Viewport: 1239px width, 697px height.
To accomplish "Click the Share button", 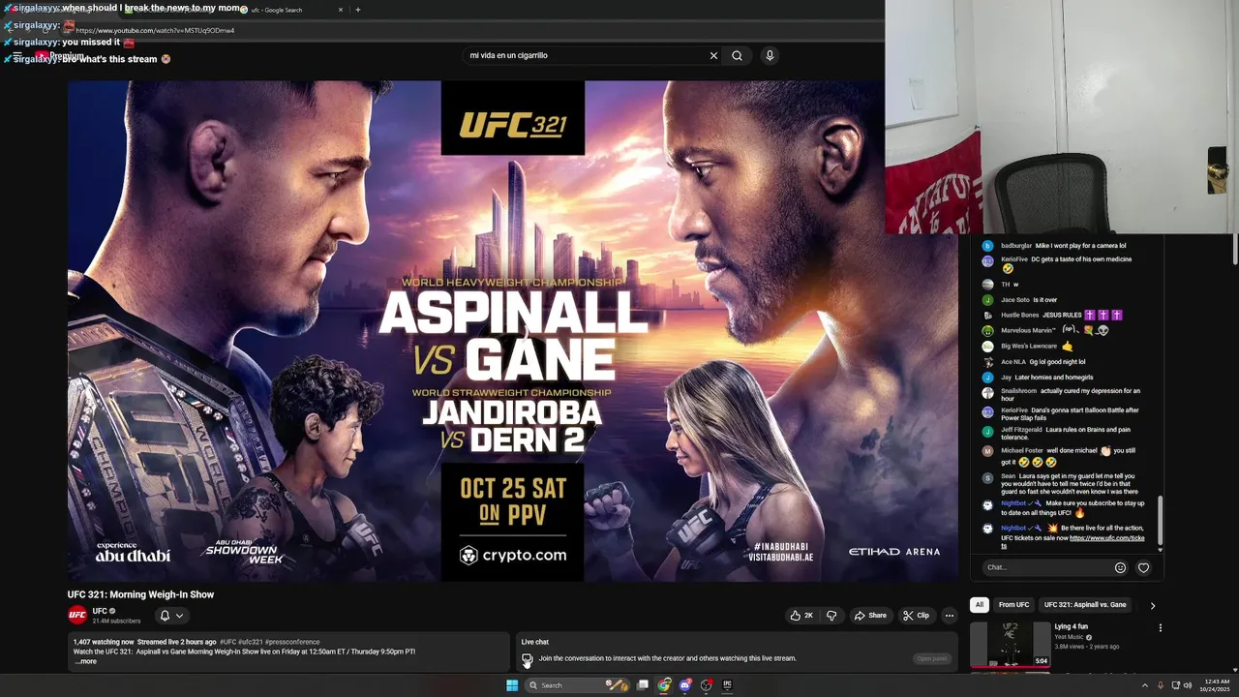I will [870, 616].
